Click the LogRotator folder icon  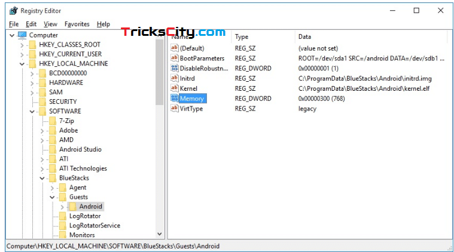(x=63, y=216)
